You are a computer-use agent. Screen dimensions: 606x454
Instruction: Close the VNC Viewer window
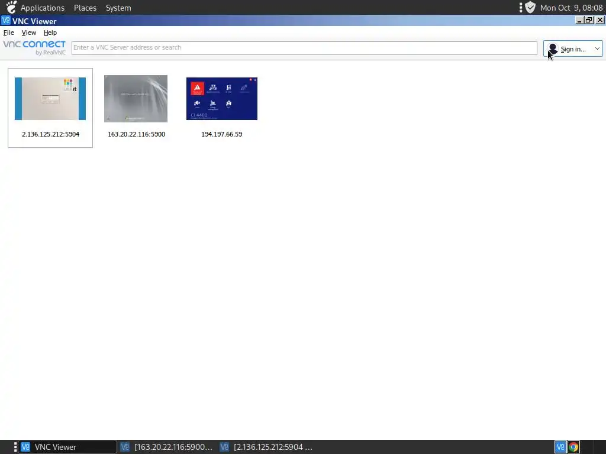tap(600, 21)
